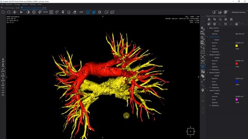Open the gear settings icon in toolbar
This screenshot has height=139, width=248.
100,12
